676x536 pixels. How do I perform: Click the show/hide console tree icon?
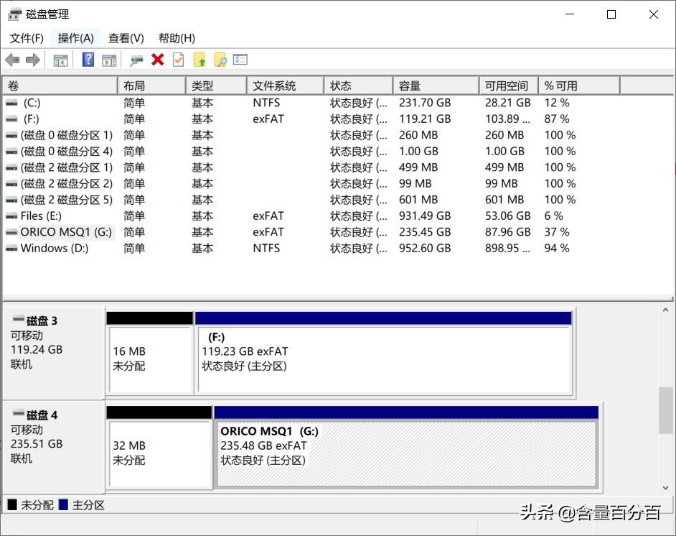pyautogui.click(x=61, y=60)
